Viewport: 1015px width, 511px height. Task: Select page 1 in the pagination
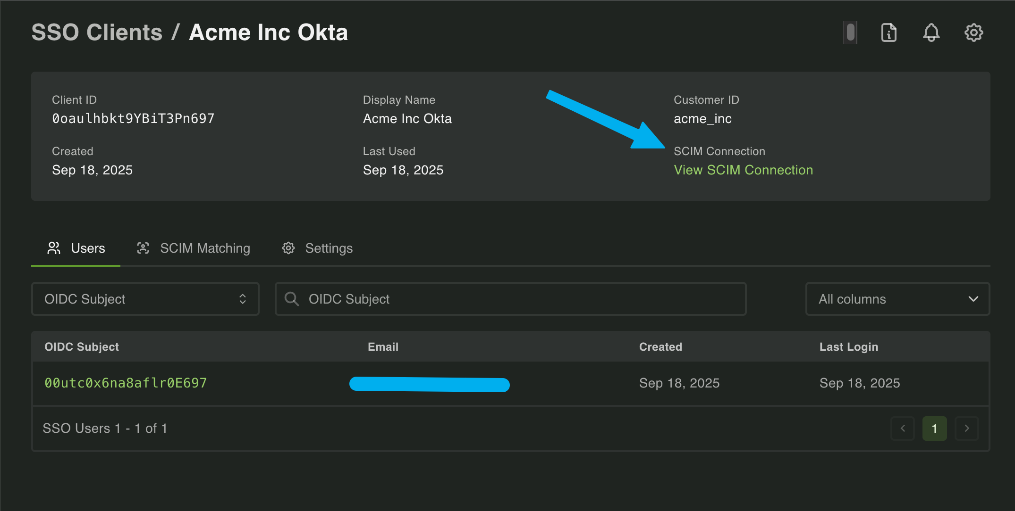[x=934, y=428]
